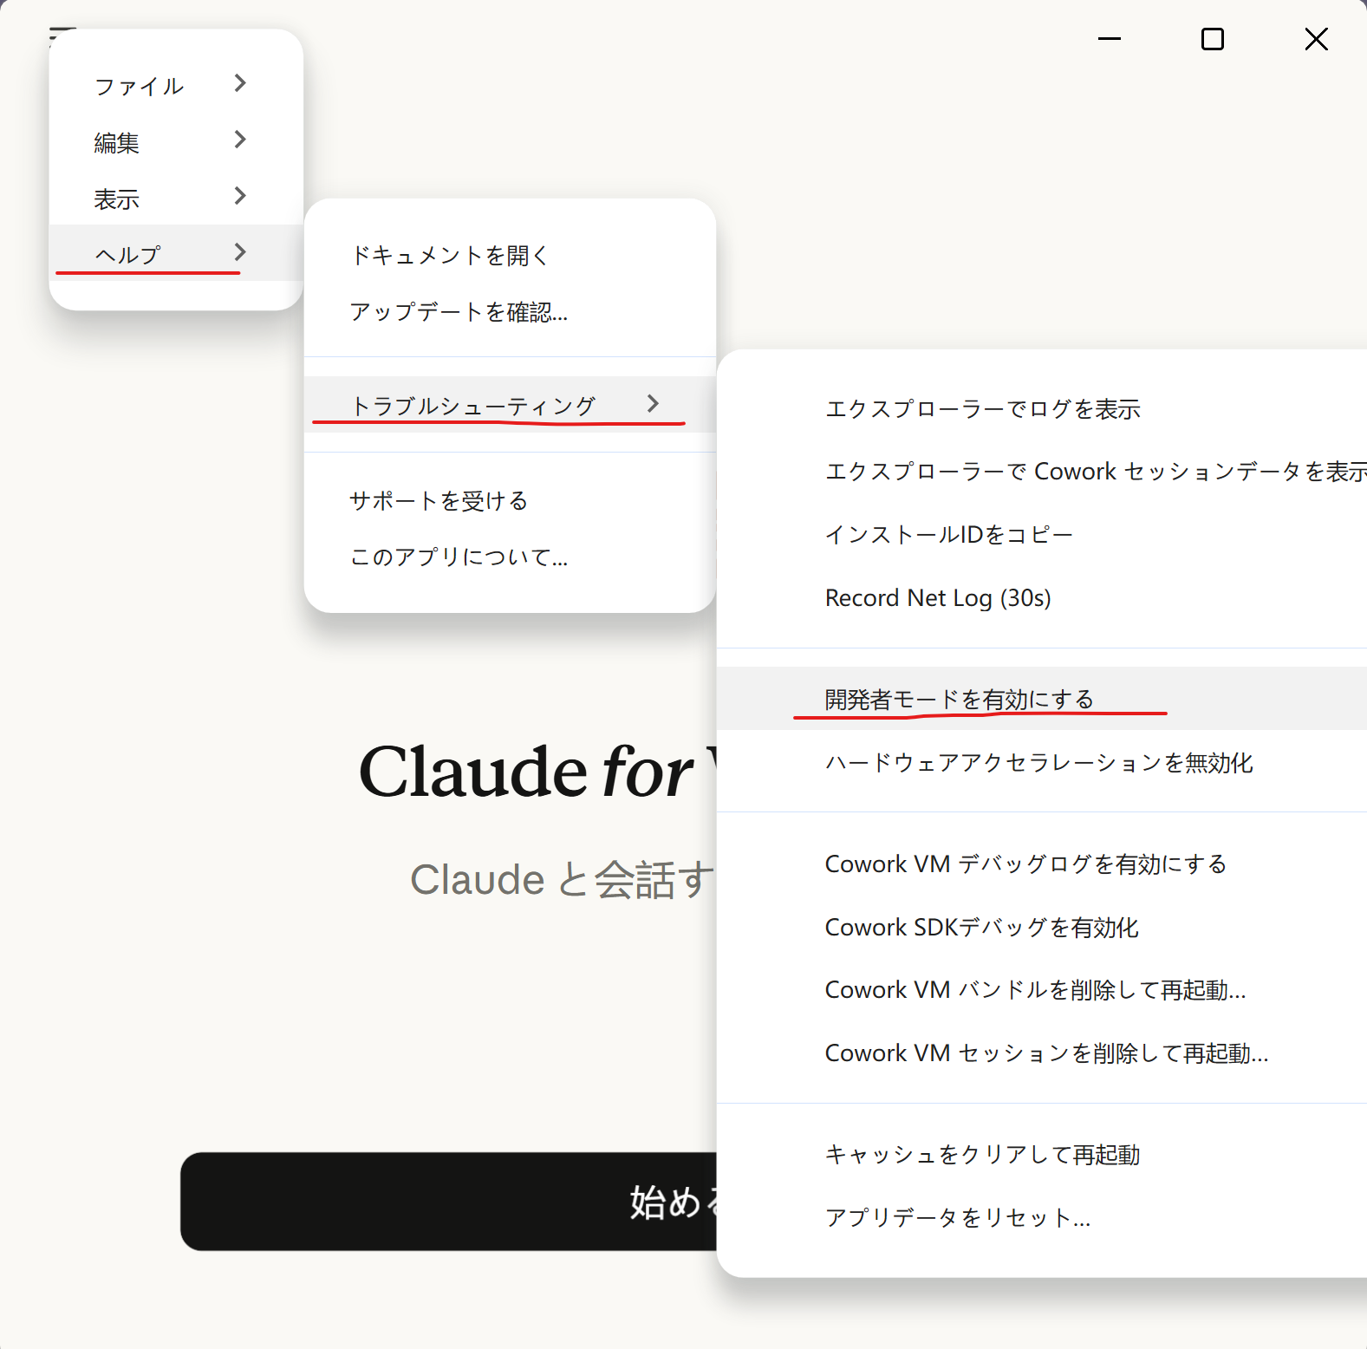Screen dimensions: 1367x1349
Task: Choose アプリデータをリセット...
Action: tap(1042, 1217)
